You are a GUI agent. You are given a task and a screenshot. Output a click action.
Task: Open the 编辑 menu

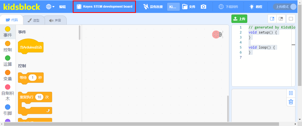[x=62, y=7]
